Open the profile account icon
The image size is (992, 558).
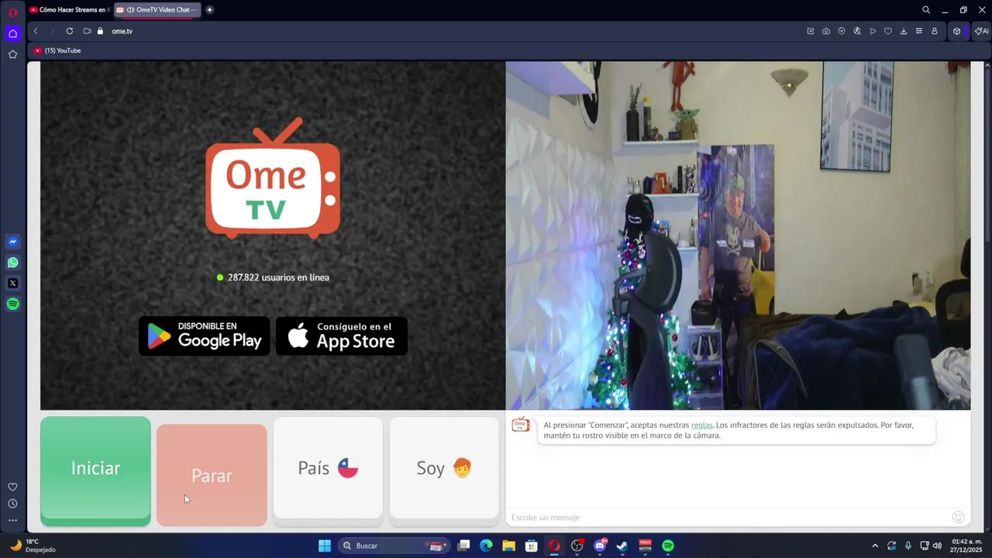point(935,31)
